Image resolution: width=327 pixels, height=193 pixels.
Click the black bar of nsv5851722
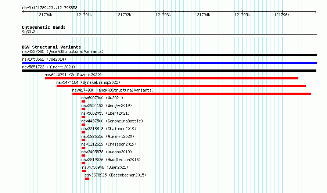pos(169,71)
